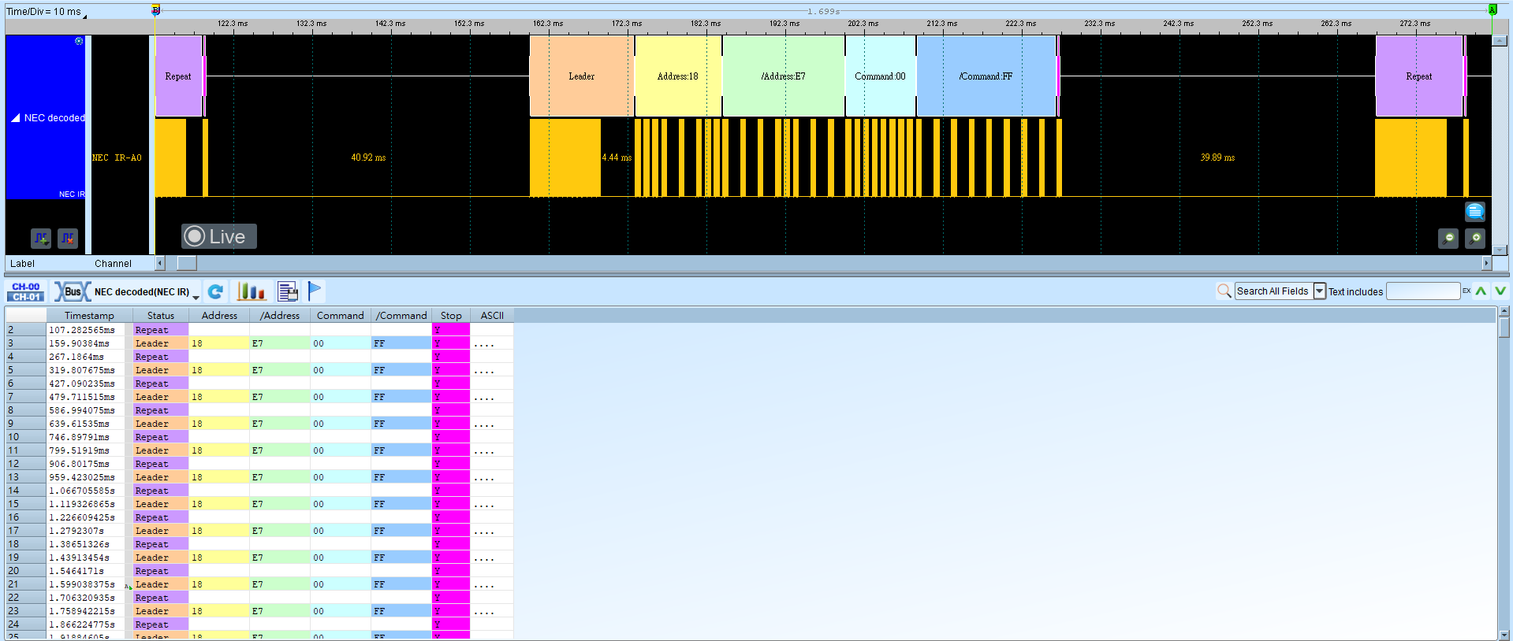Collapse the NEC decoded bus triangle
This screenshot has height=641, width=1513.
pyautogui.click(x=15, y=118)
